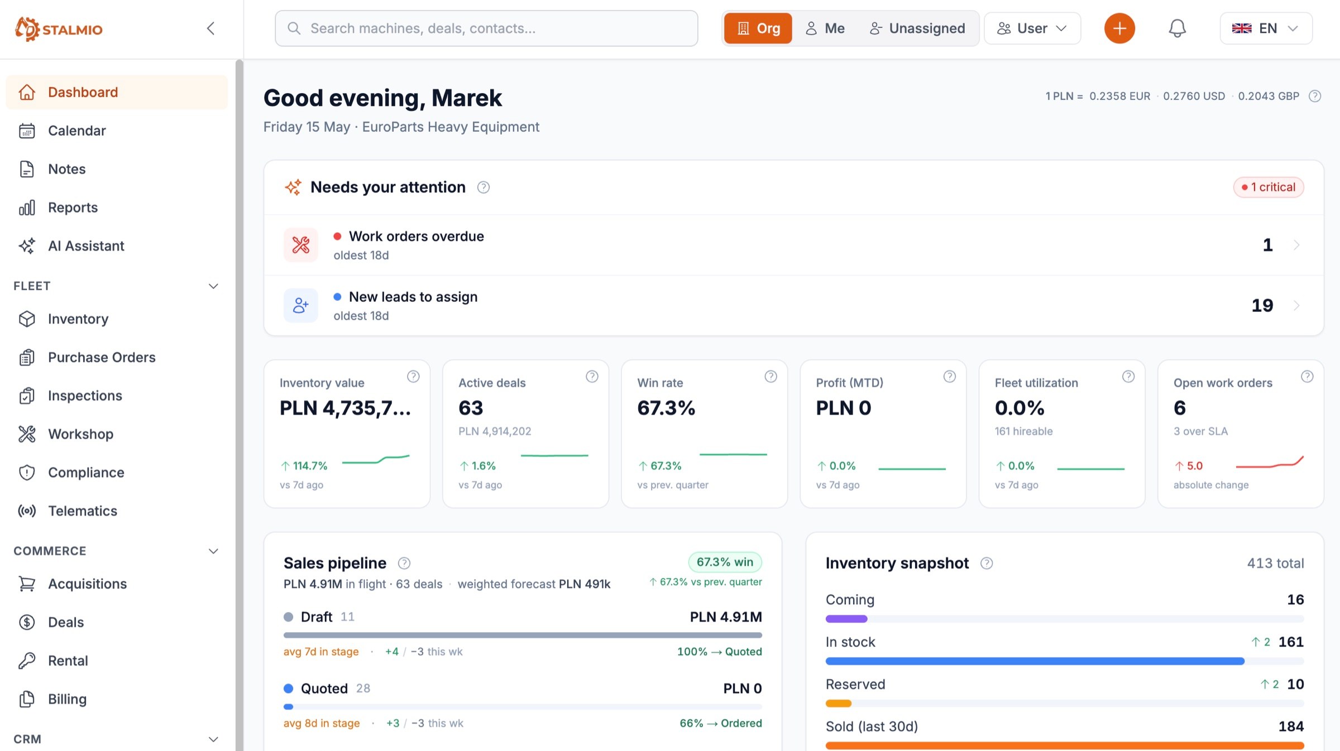Click the '413 total' inventory count

(x=1275, y=564)
